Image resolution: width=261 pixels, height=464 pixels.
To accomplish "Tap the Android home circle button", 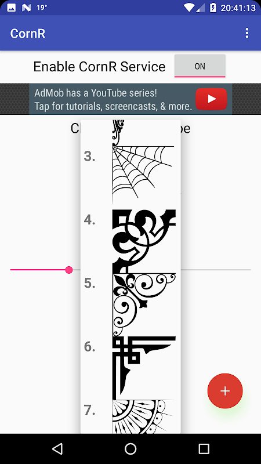I will pyautogui.click(x=130, y=449).
